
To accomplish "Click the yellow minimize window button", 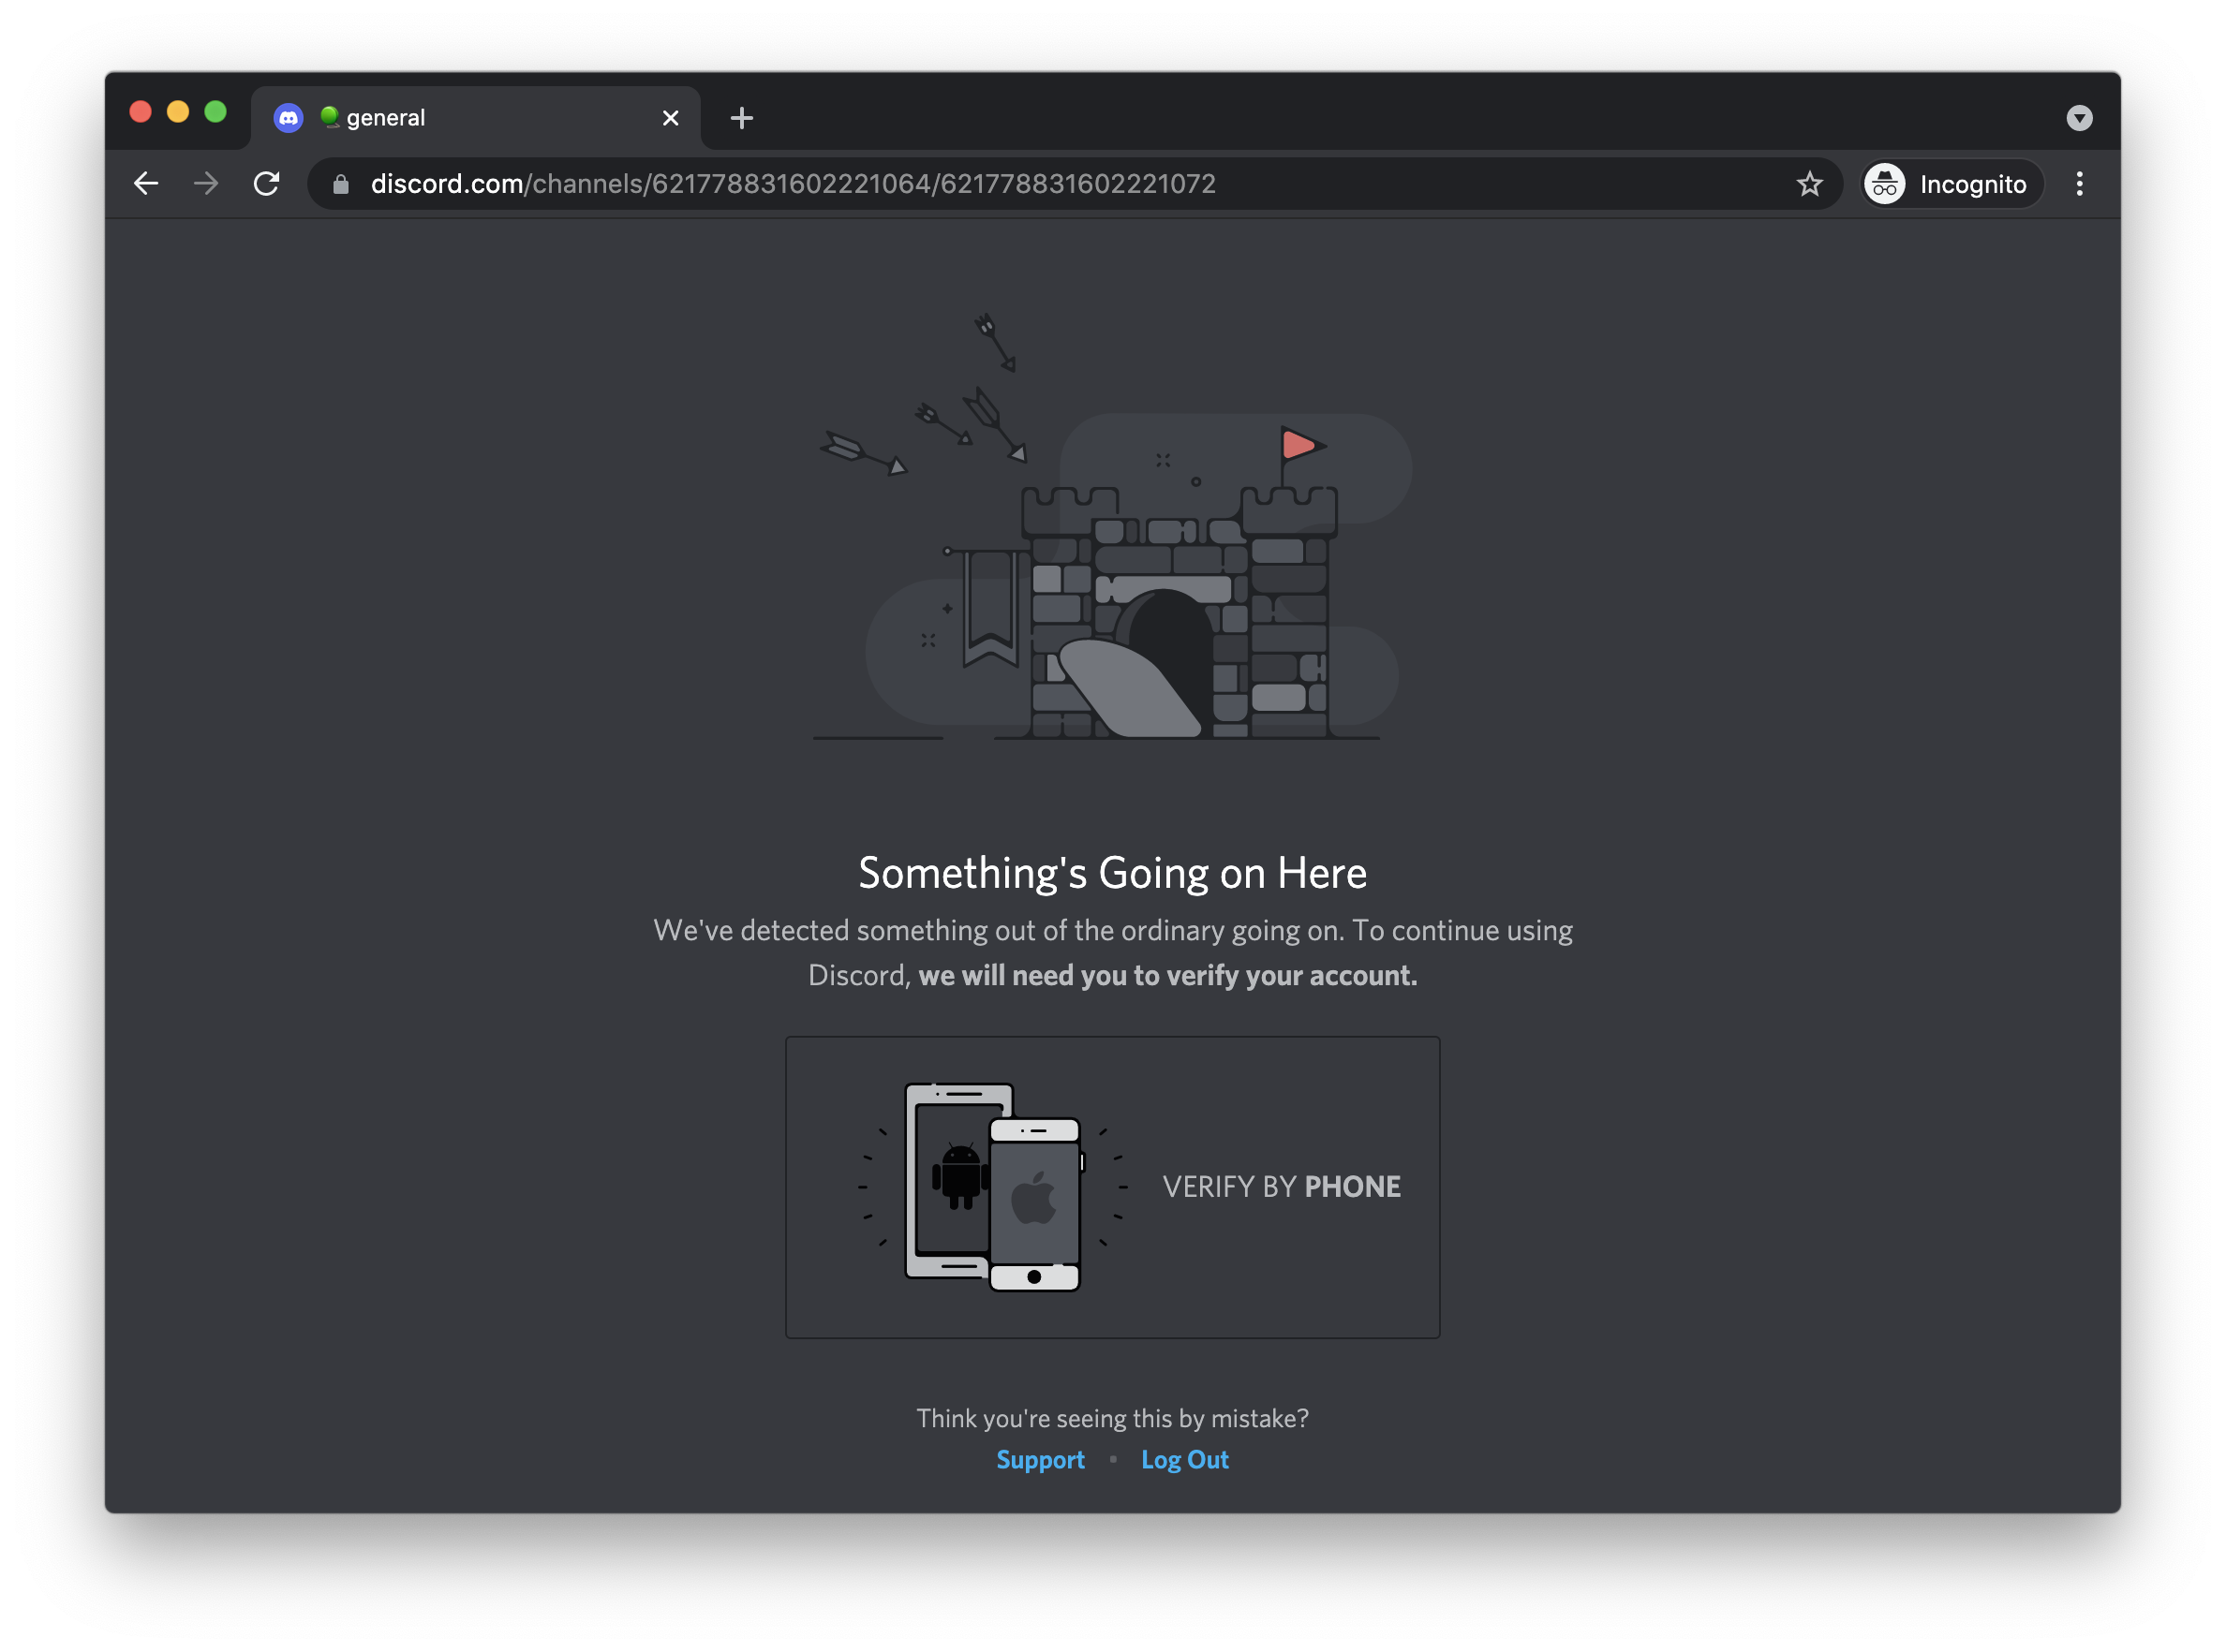I will coord(178,112).
